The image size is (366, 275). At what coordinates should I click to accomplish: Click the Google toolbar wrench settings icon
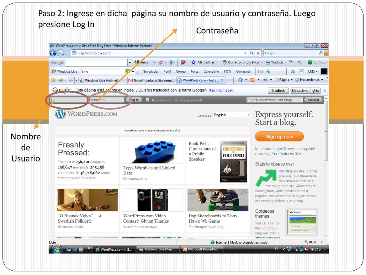(300, 62)
